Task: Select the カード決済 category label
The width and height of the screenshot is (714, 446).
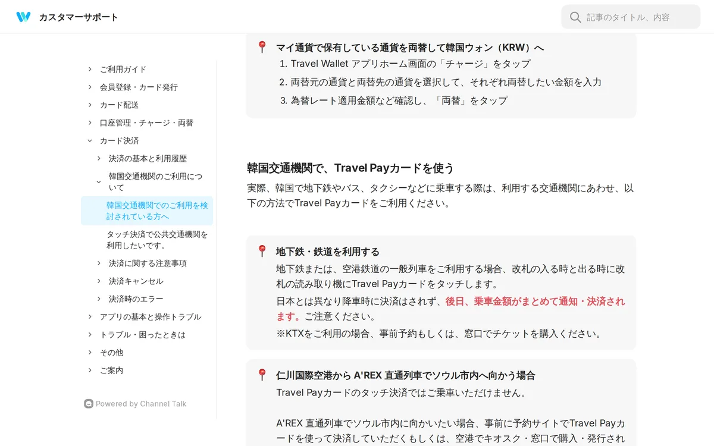Action: [x=119, y=140]
